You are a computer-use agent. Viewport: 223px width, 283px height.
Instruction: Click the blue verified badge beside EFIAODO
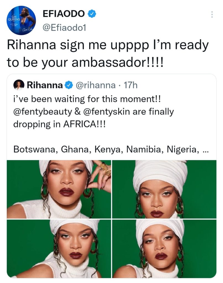coord(92,14)
